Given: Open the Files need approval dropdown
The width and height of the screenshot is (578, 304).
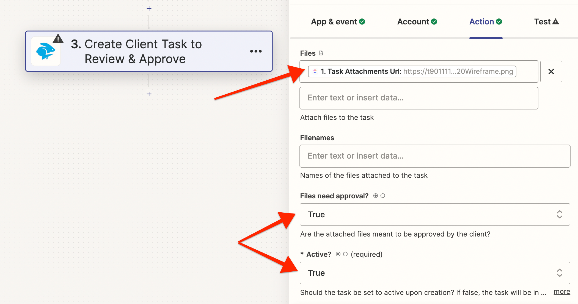Looking at the screenshot, I should pos(434,215).
